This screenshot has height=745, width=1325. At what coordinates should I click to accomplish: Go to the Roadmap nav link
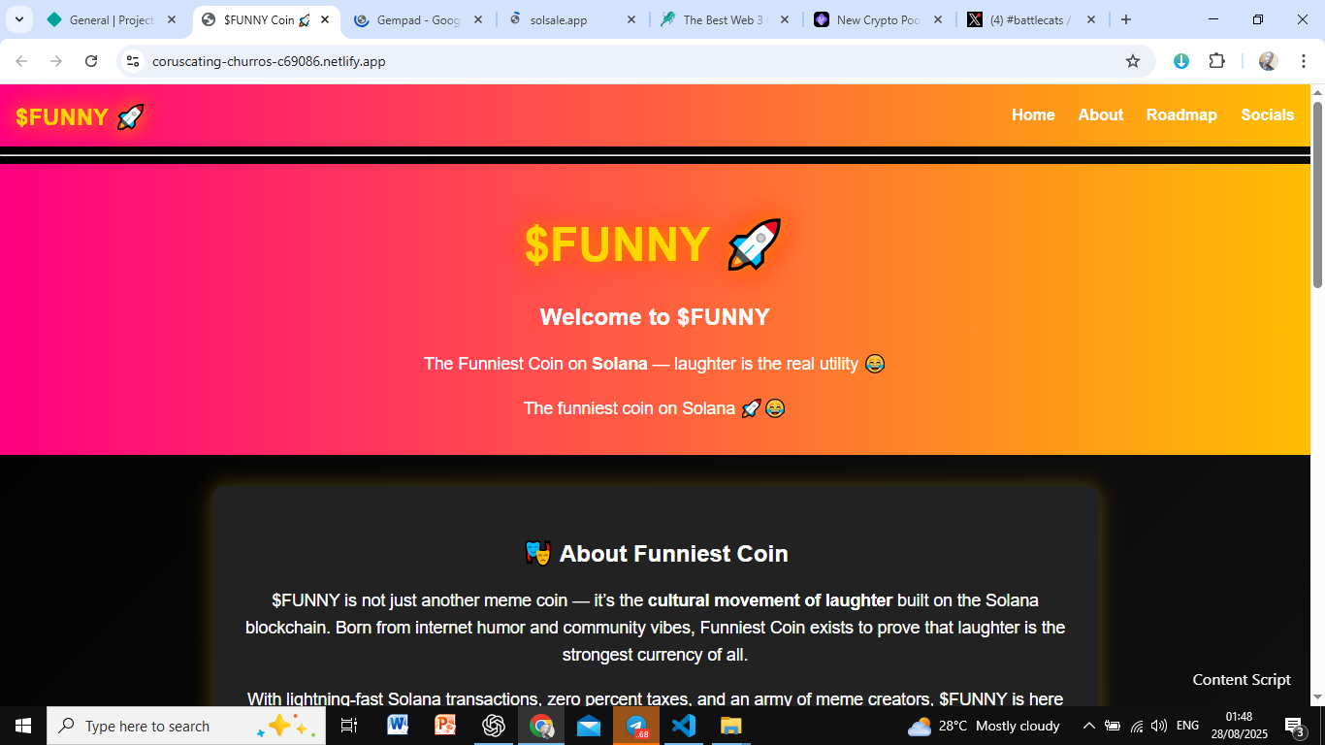coord(1181,114)
